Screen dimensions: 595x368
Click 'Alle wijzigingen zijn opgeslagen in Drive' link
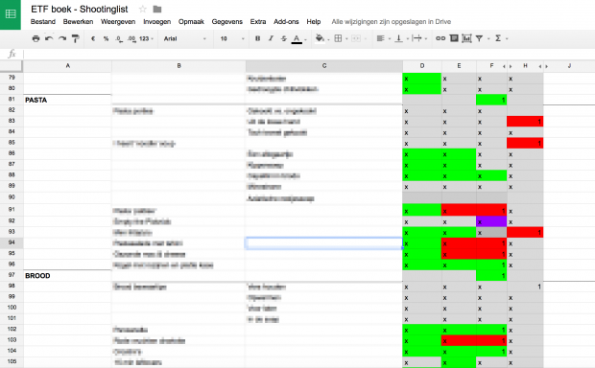coord(392,22)
